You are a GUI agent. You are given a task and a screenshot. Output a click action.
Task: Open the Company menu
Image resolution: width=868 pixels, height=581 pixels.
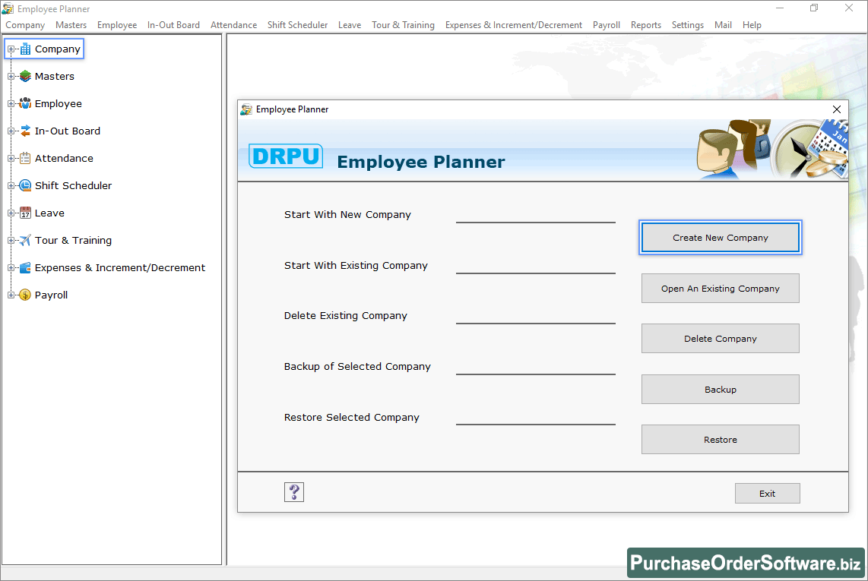25,25
